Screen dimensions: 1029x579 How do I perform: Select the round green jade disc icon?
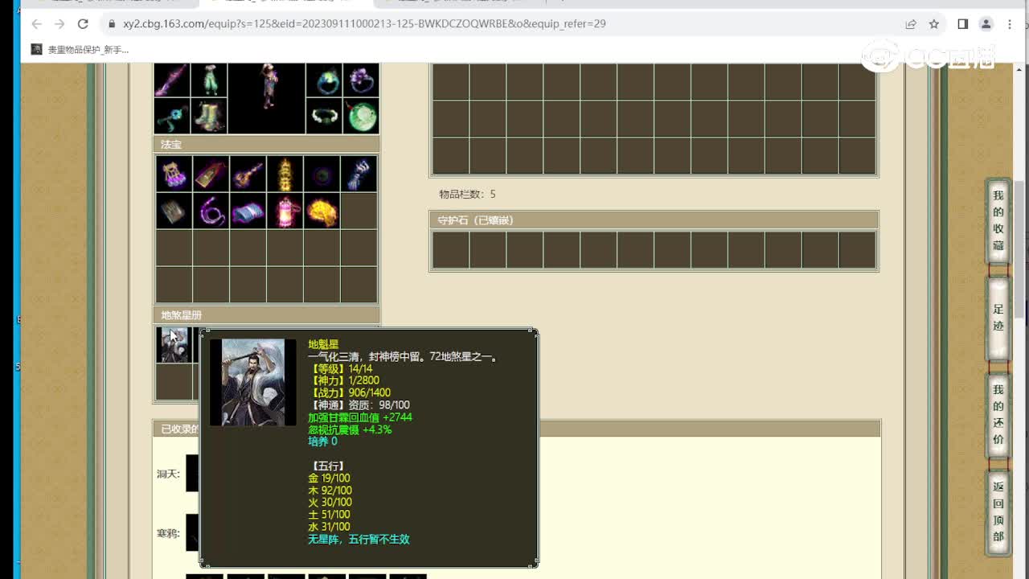pyautogui.click(x=361, y=117)
